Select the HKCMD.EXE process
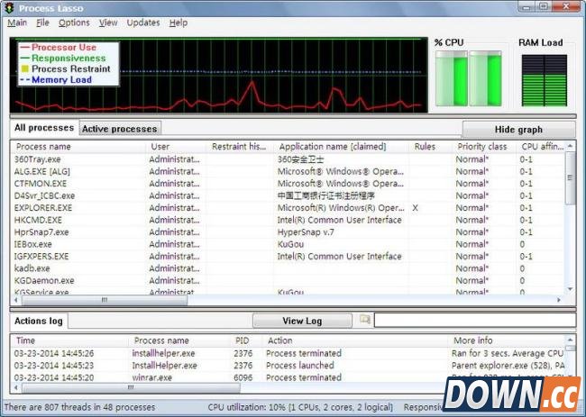586x417 pixels. click(x=288, y=220)
